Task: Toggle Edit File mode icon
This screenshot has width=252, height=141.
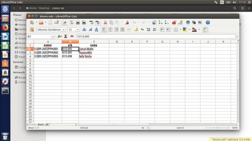Action: [64, 23]
